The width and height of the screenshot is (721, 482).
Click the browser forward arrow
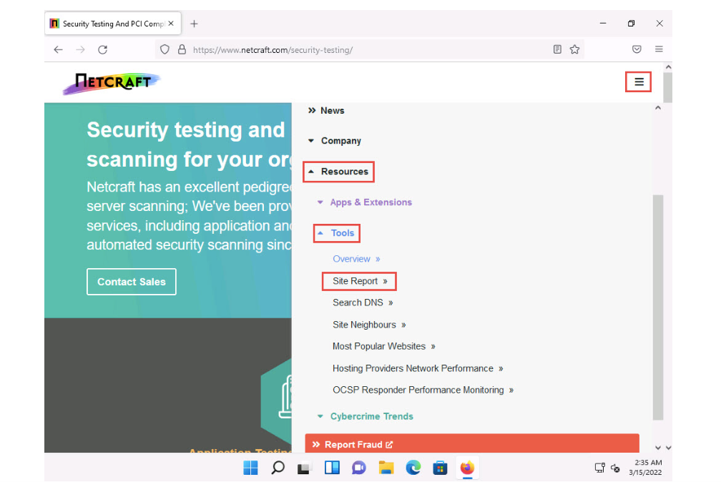tap(80, 49)
